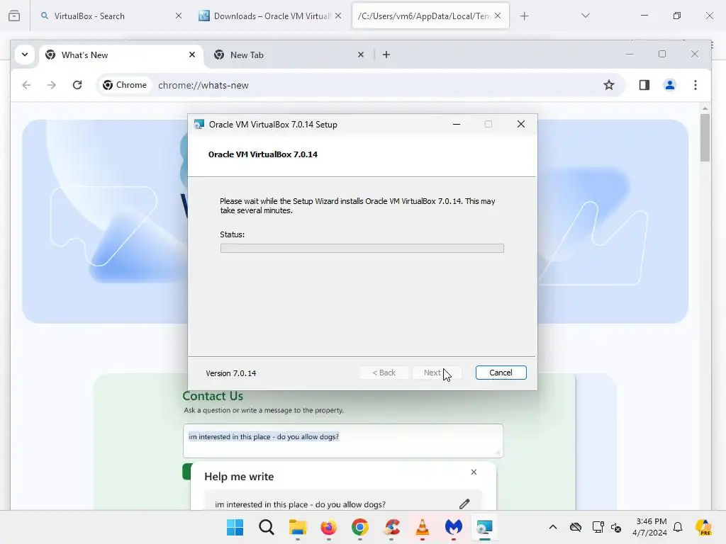The width and height of the screenshot is (726, 544).
Task: Switch to the What's New Chrome tab
Action: [x=121, y=55]
